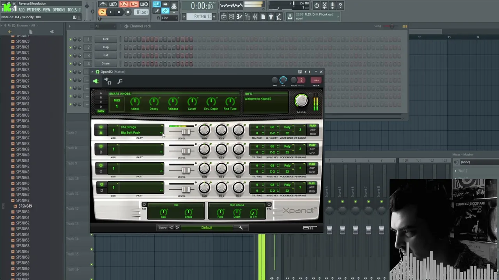Enable MOD mode on part B

click(312, 153)
